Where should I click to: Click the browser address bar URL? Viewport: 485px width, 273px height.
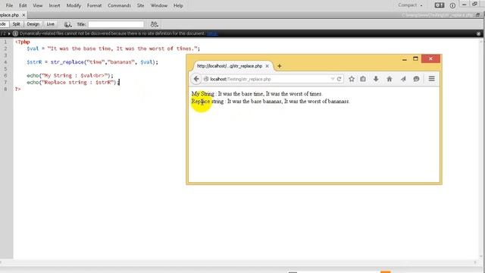[240, 79]
